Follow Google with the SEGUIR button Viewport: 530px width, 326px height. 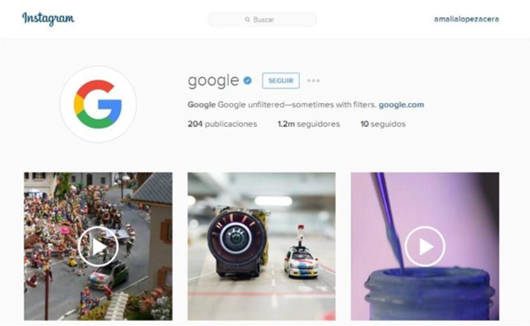pos(281,81)
